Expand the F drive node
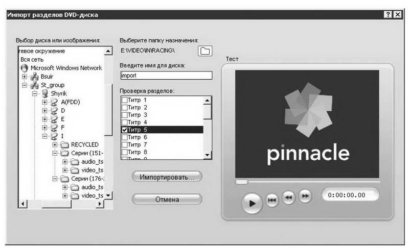The height and width of the screenshot is (248, 409). point(44,128)
